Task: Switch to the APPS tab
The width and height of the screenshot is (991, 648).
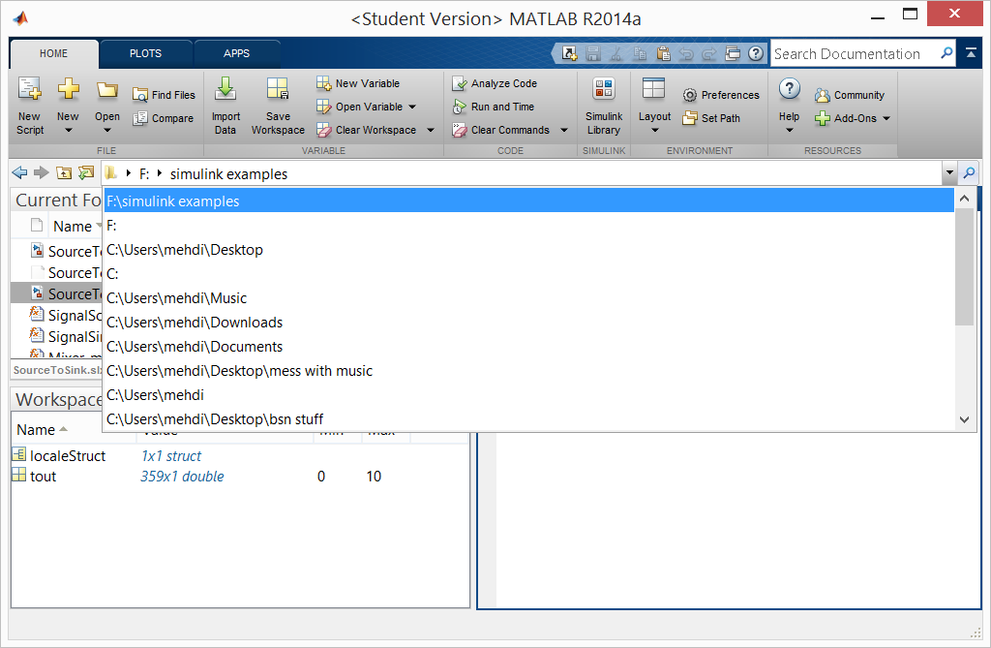Action: pyautogui.click(x=236, y=53)
